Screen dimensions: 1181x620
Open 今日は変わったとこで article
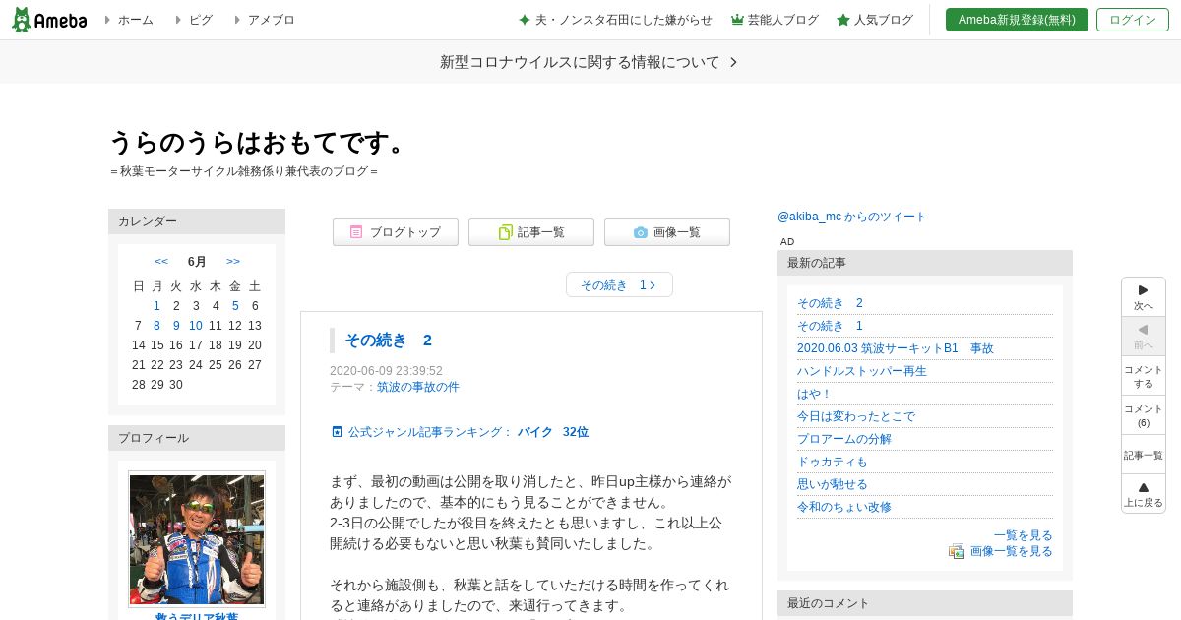(856, 416)
